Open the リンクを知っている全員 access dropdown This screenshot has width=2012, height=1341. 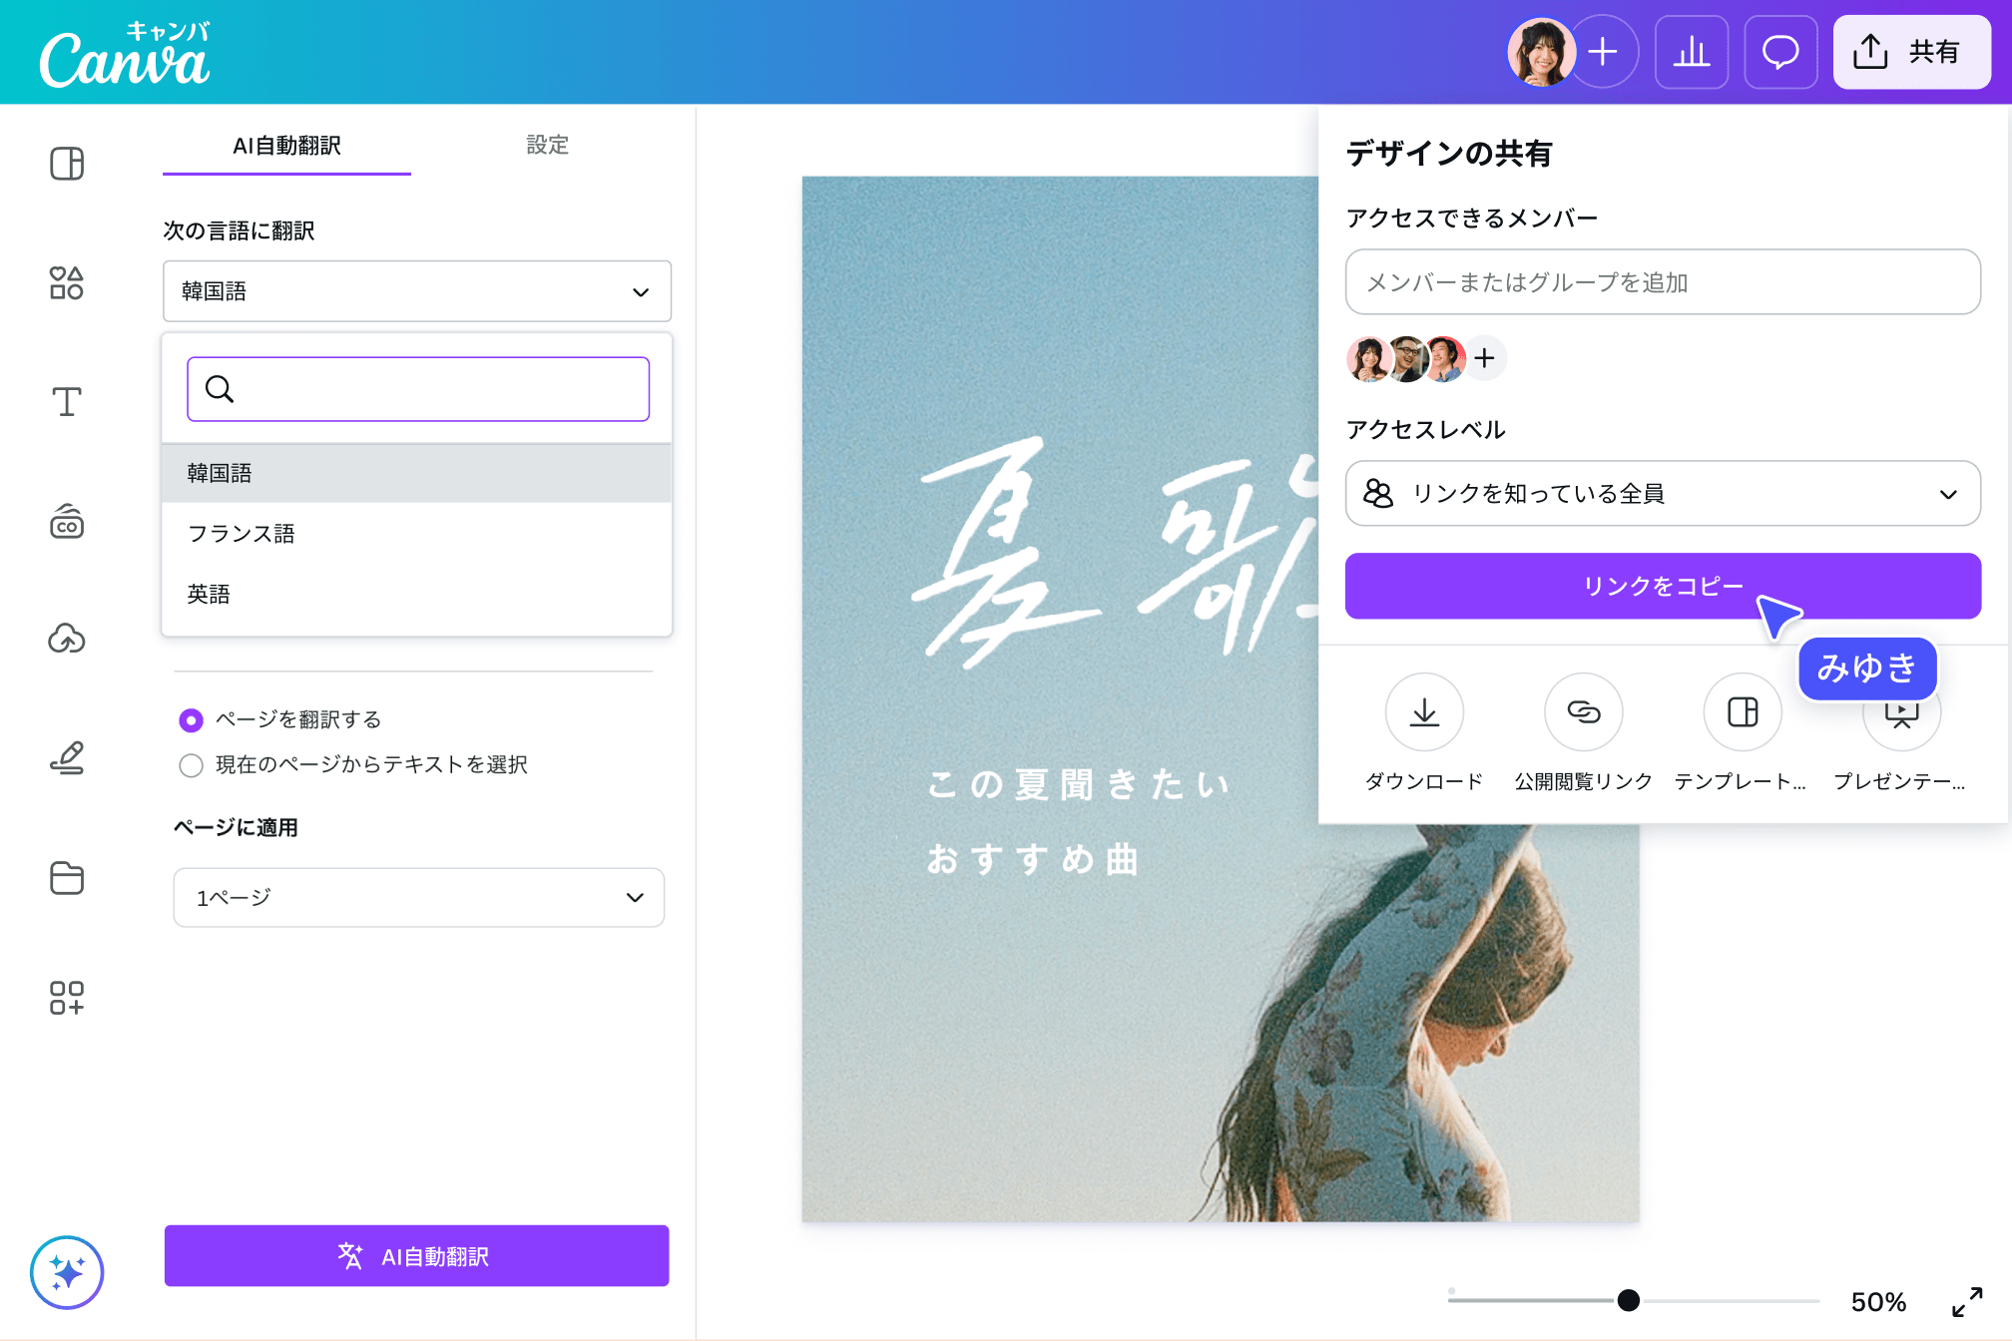tap(1663, 494)
